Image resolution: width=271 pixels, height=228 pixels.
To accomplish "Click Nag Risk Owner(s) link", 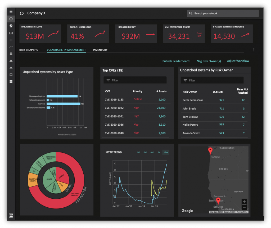I will pyautogui.click(x=209, y=61).
